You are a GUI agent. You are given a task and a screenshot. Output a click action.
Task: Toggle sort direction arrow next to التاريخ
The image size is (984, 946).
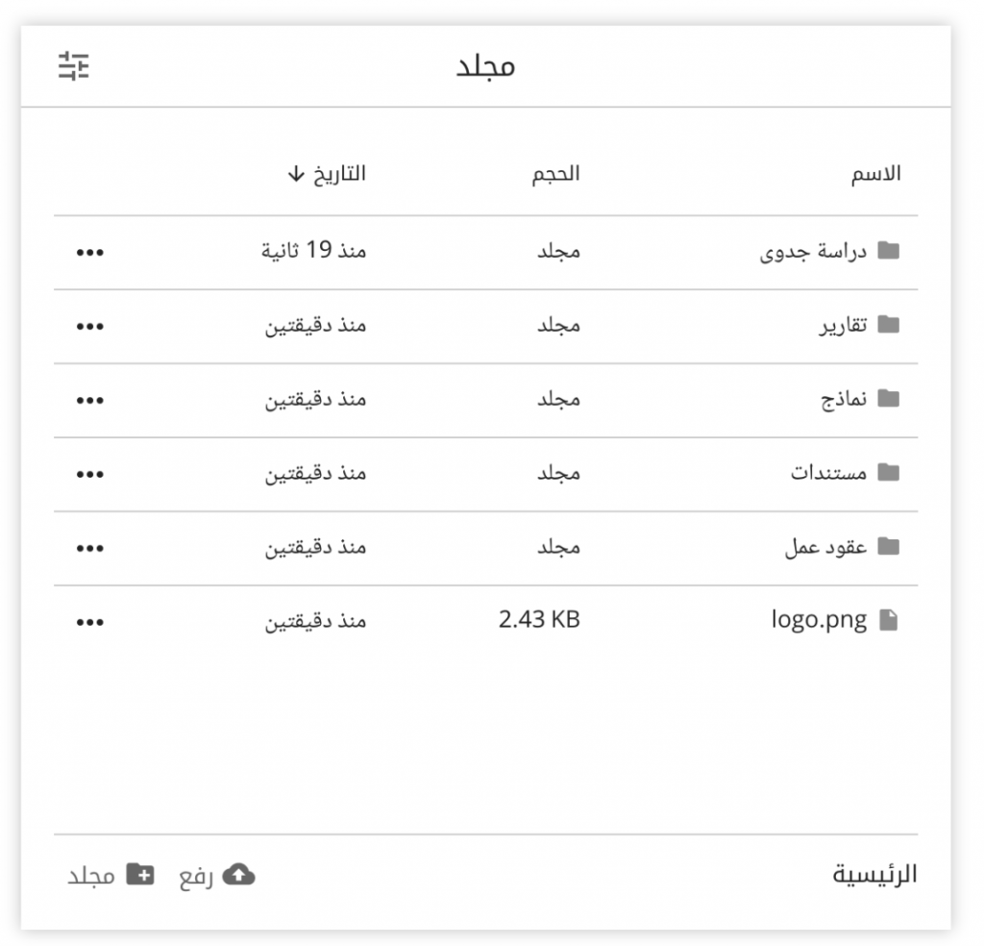(296, 174)
